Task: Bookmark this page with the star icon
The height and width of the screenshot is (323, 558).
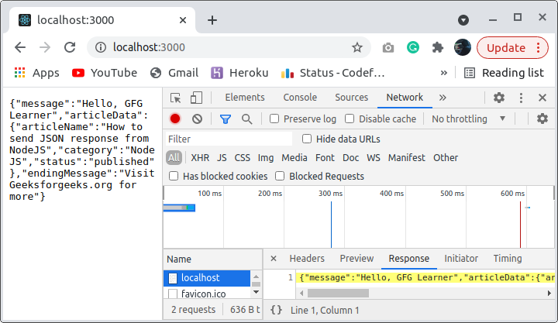Action: point(357,47)
